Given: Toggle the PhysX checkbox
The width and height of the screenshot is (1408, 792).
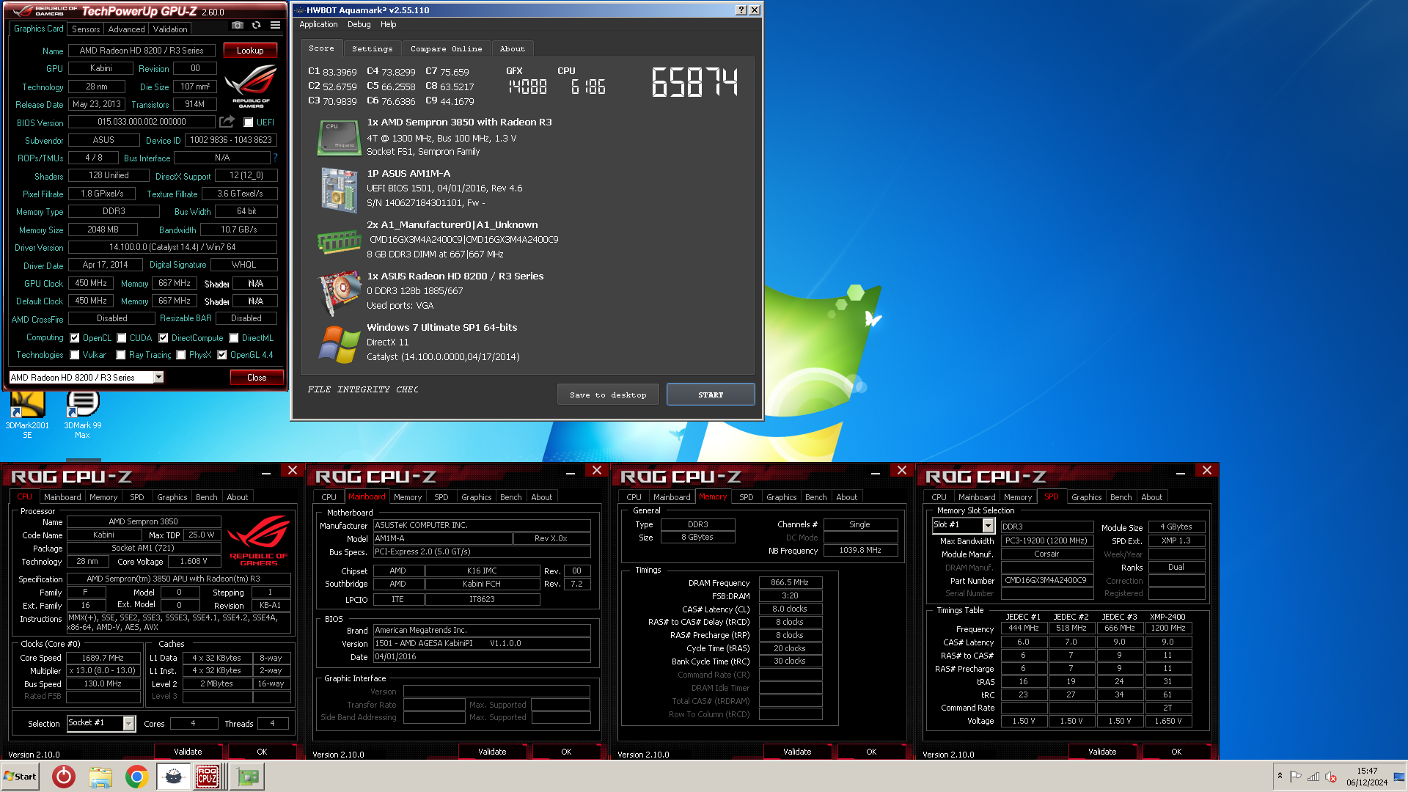Looking at the screenshot, I should point(181,355).
